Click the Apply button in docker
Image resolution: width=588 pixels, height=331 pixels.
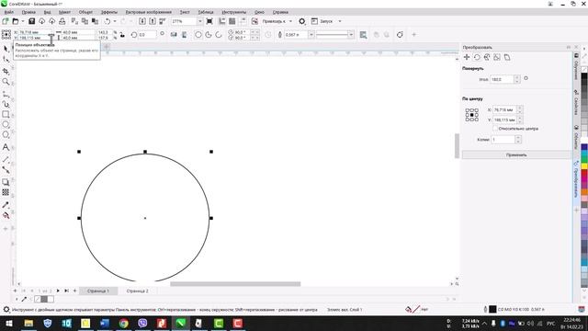click(516, 154)
